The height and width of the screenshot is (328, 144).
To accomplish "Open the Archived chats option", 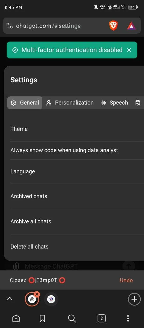I will coord(77,196).
